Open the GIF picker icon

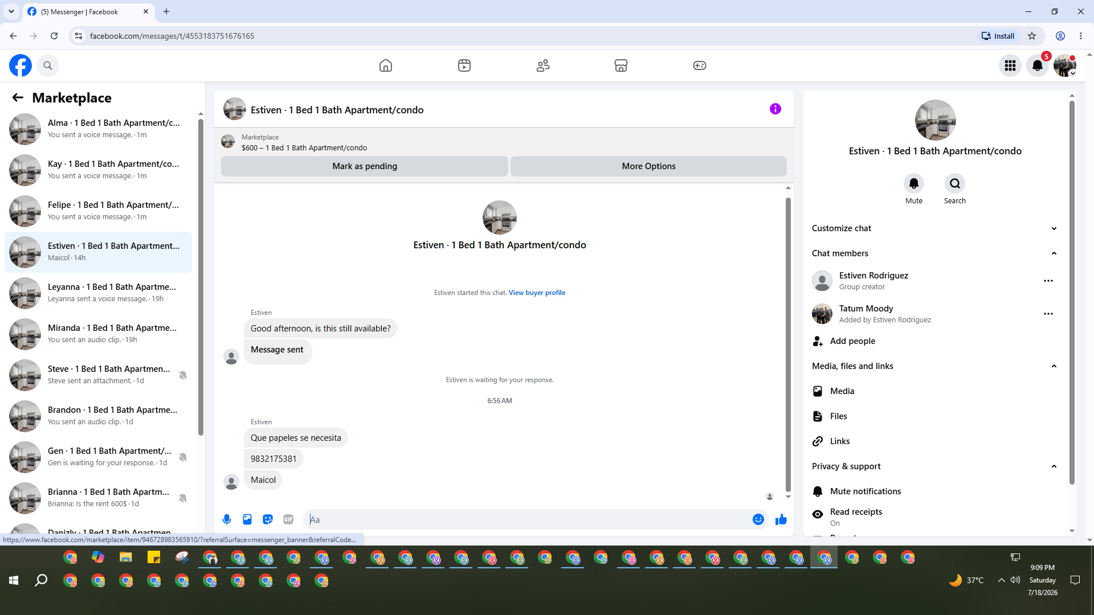click(288, 519)
